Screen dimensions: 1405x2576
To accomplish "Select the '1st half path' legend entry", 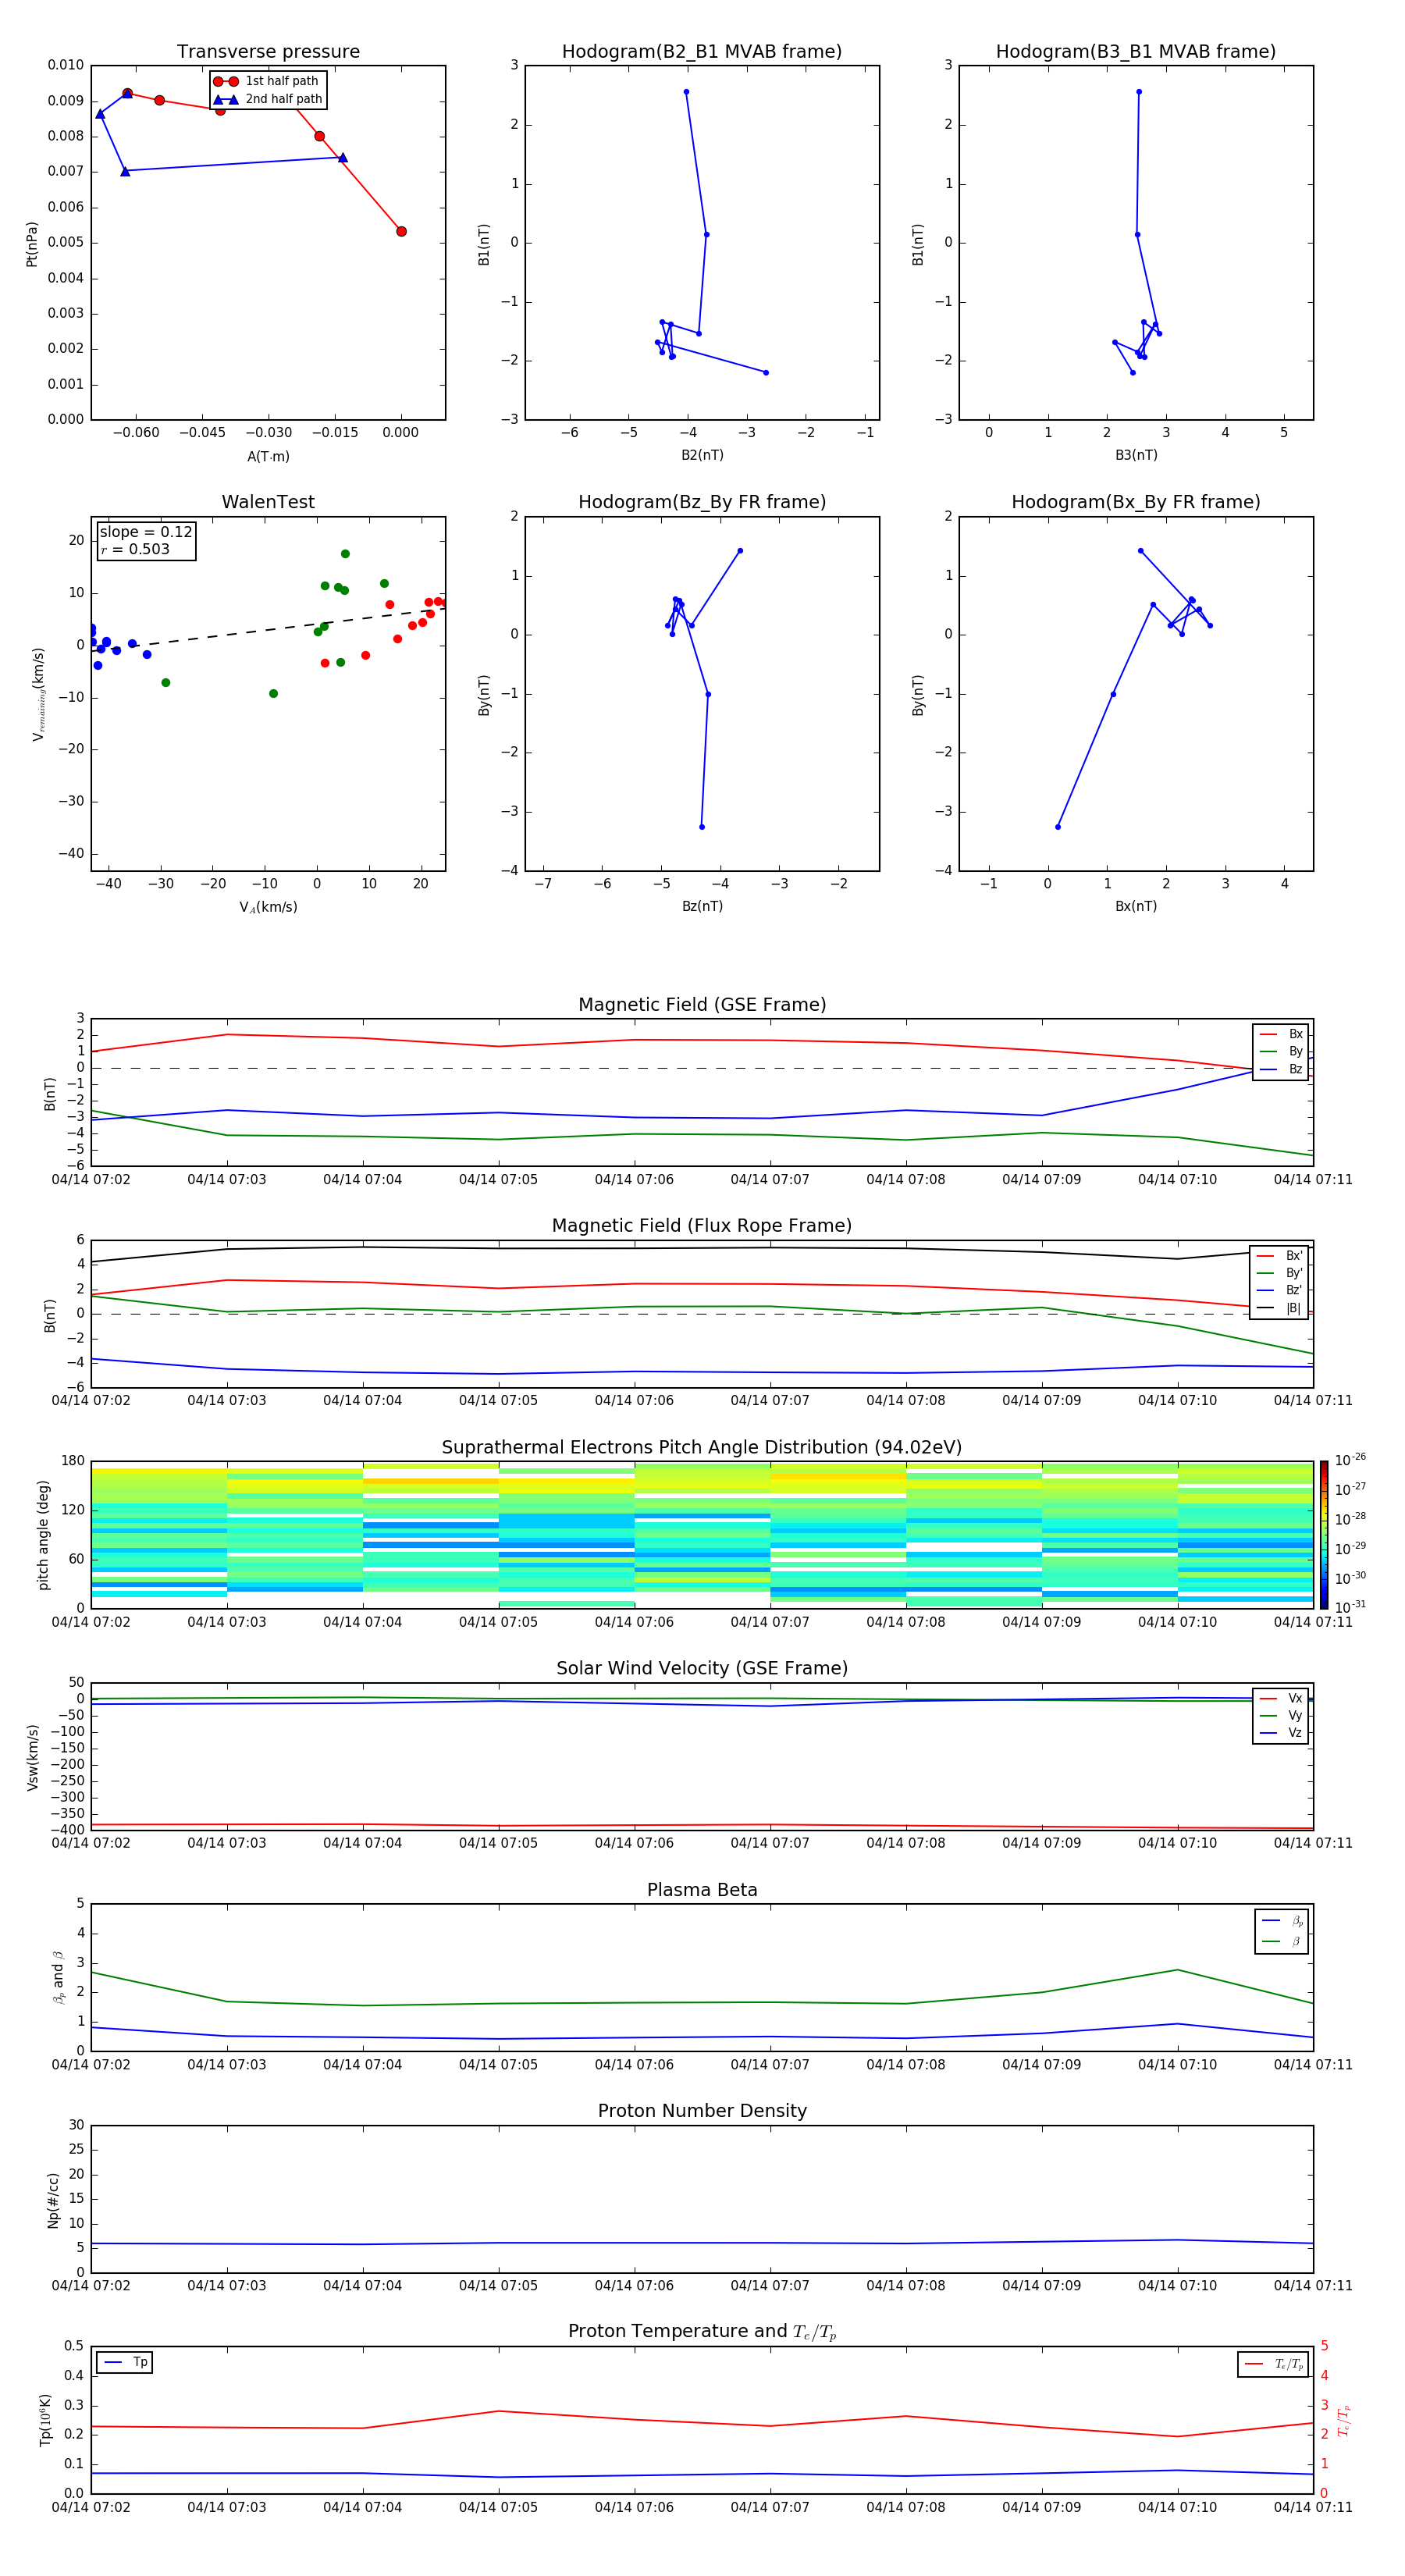I will pyautogui.click(x=266, y=81).
